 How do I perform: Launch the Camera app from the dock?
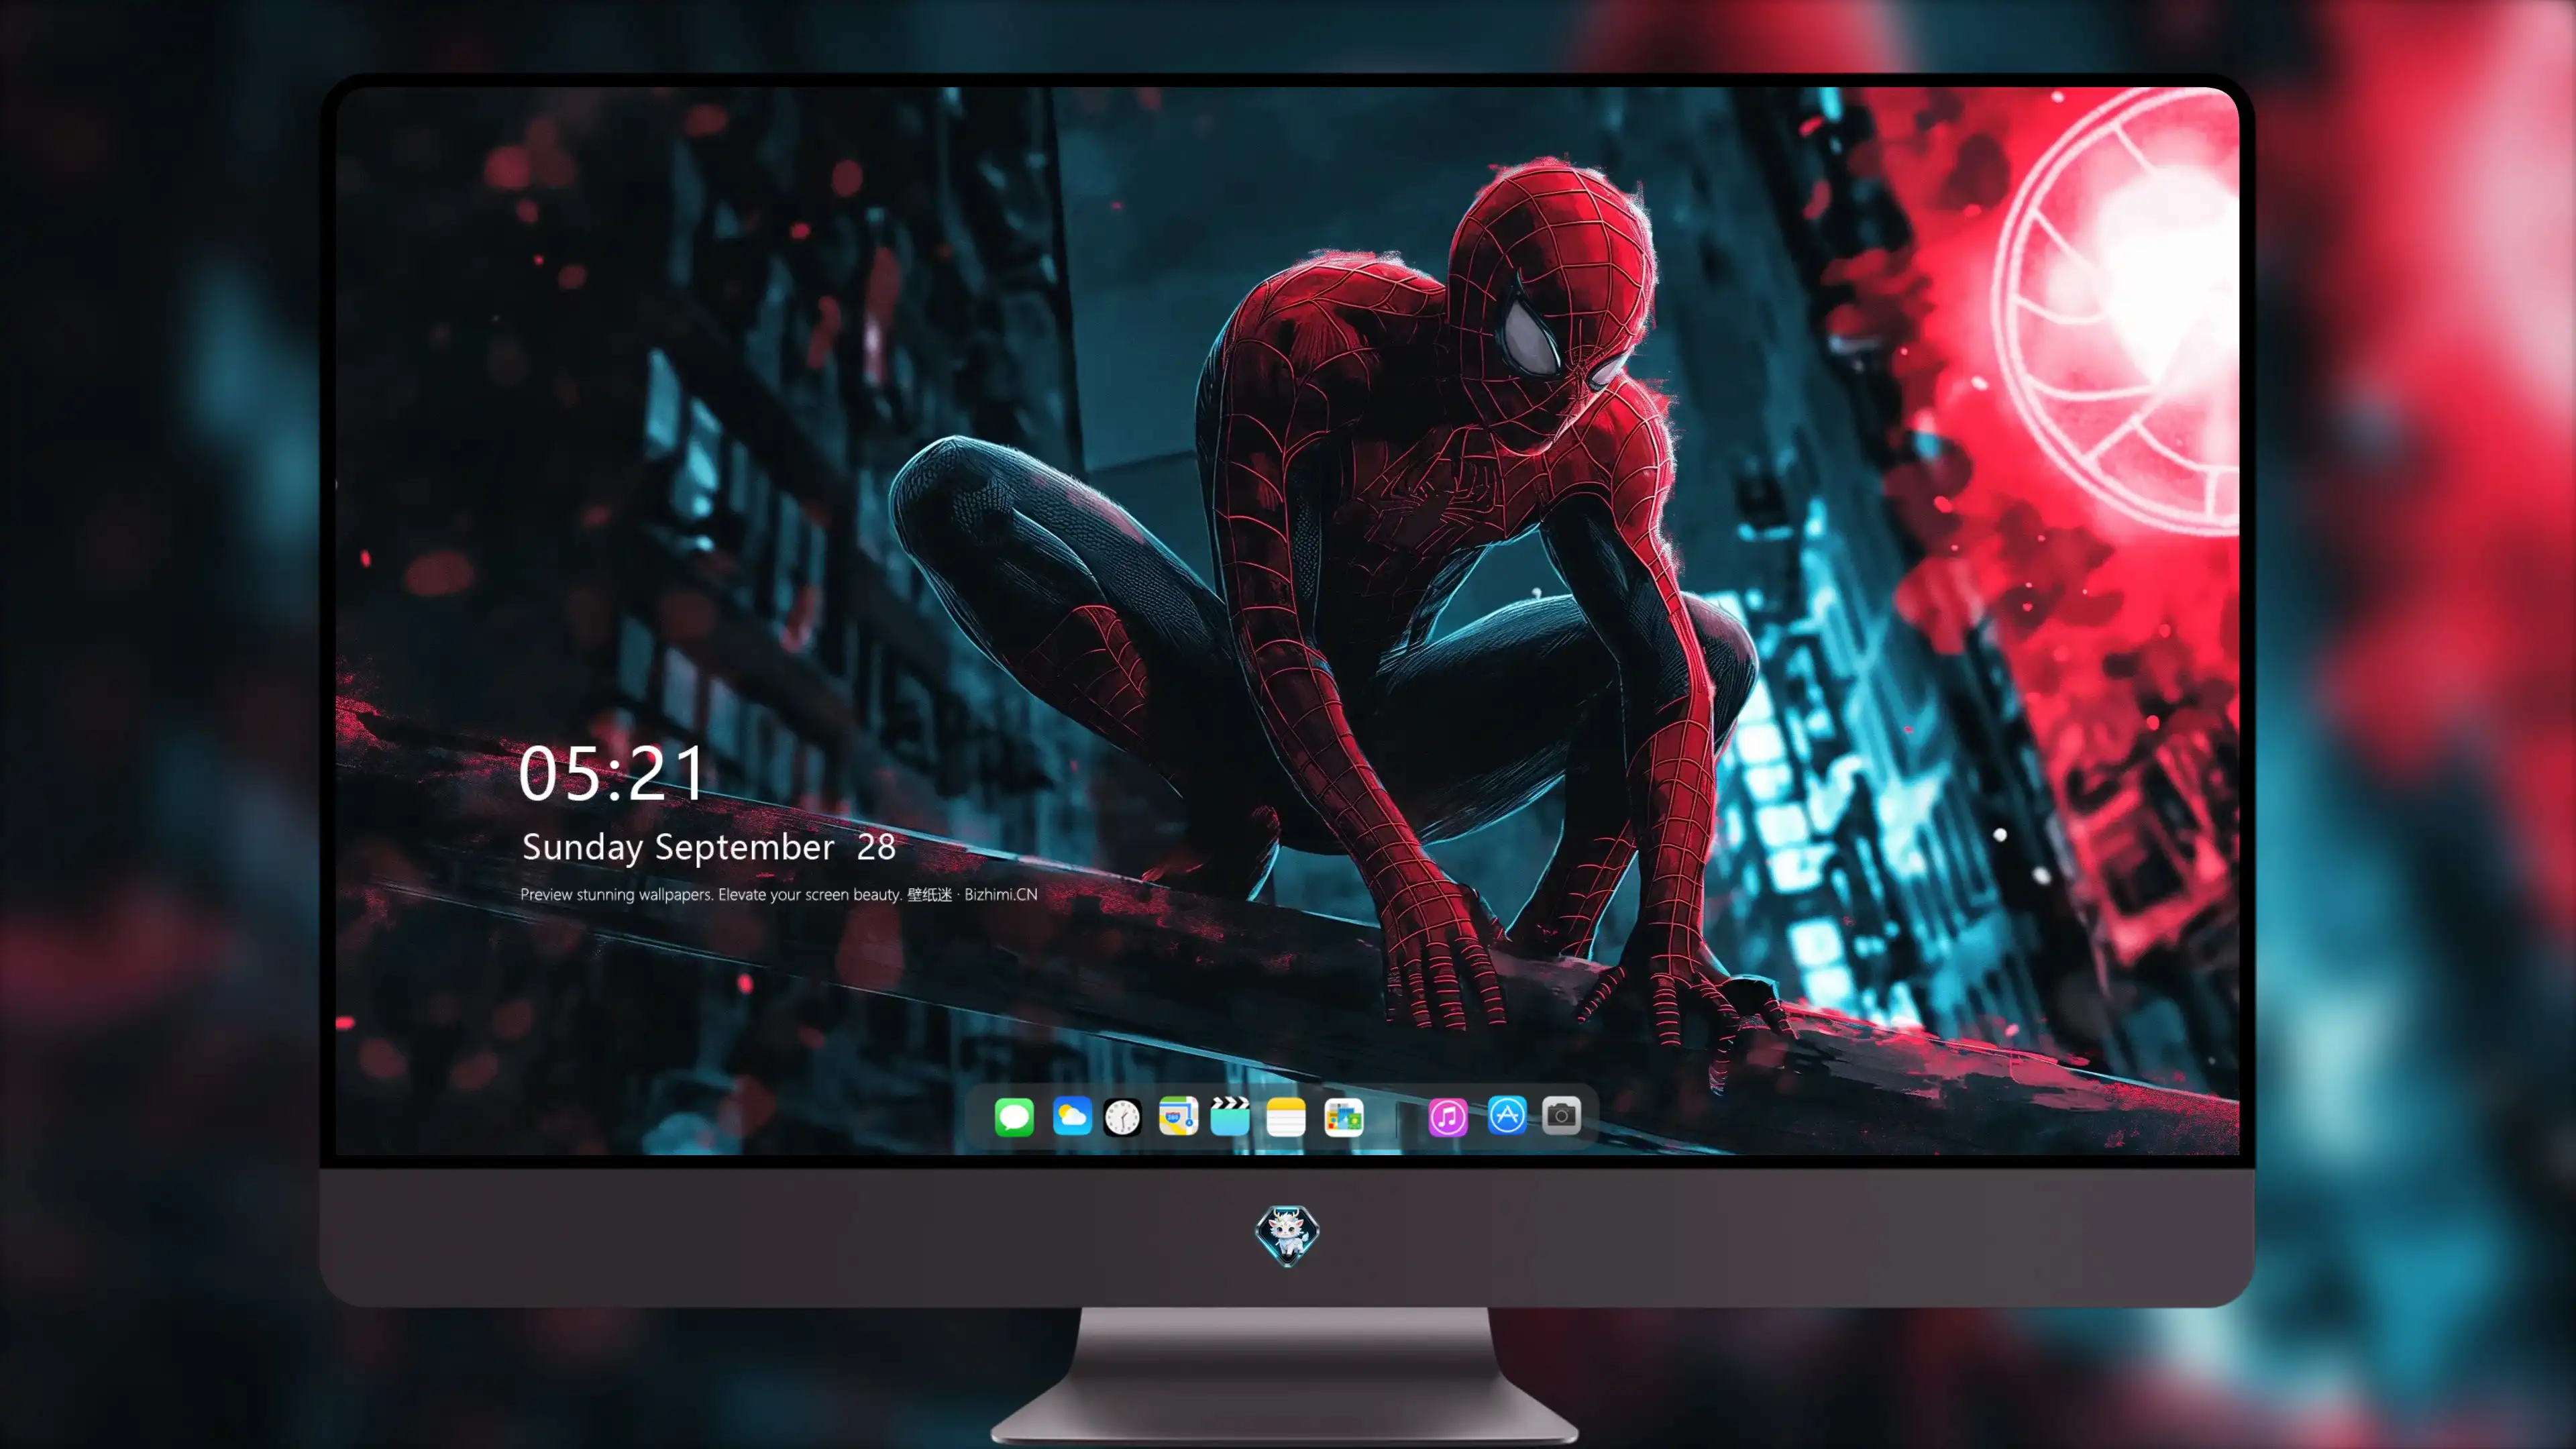tap(1561, 1115)
